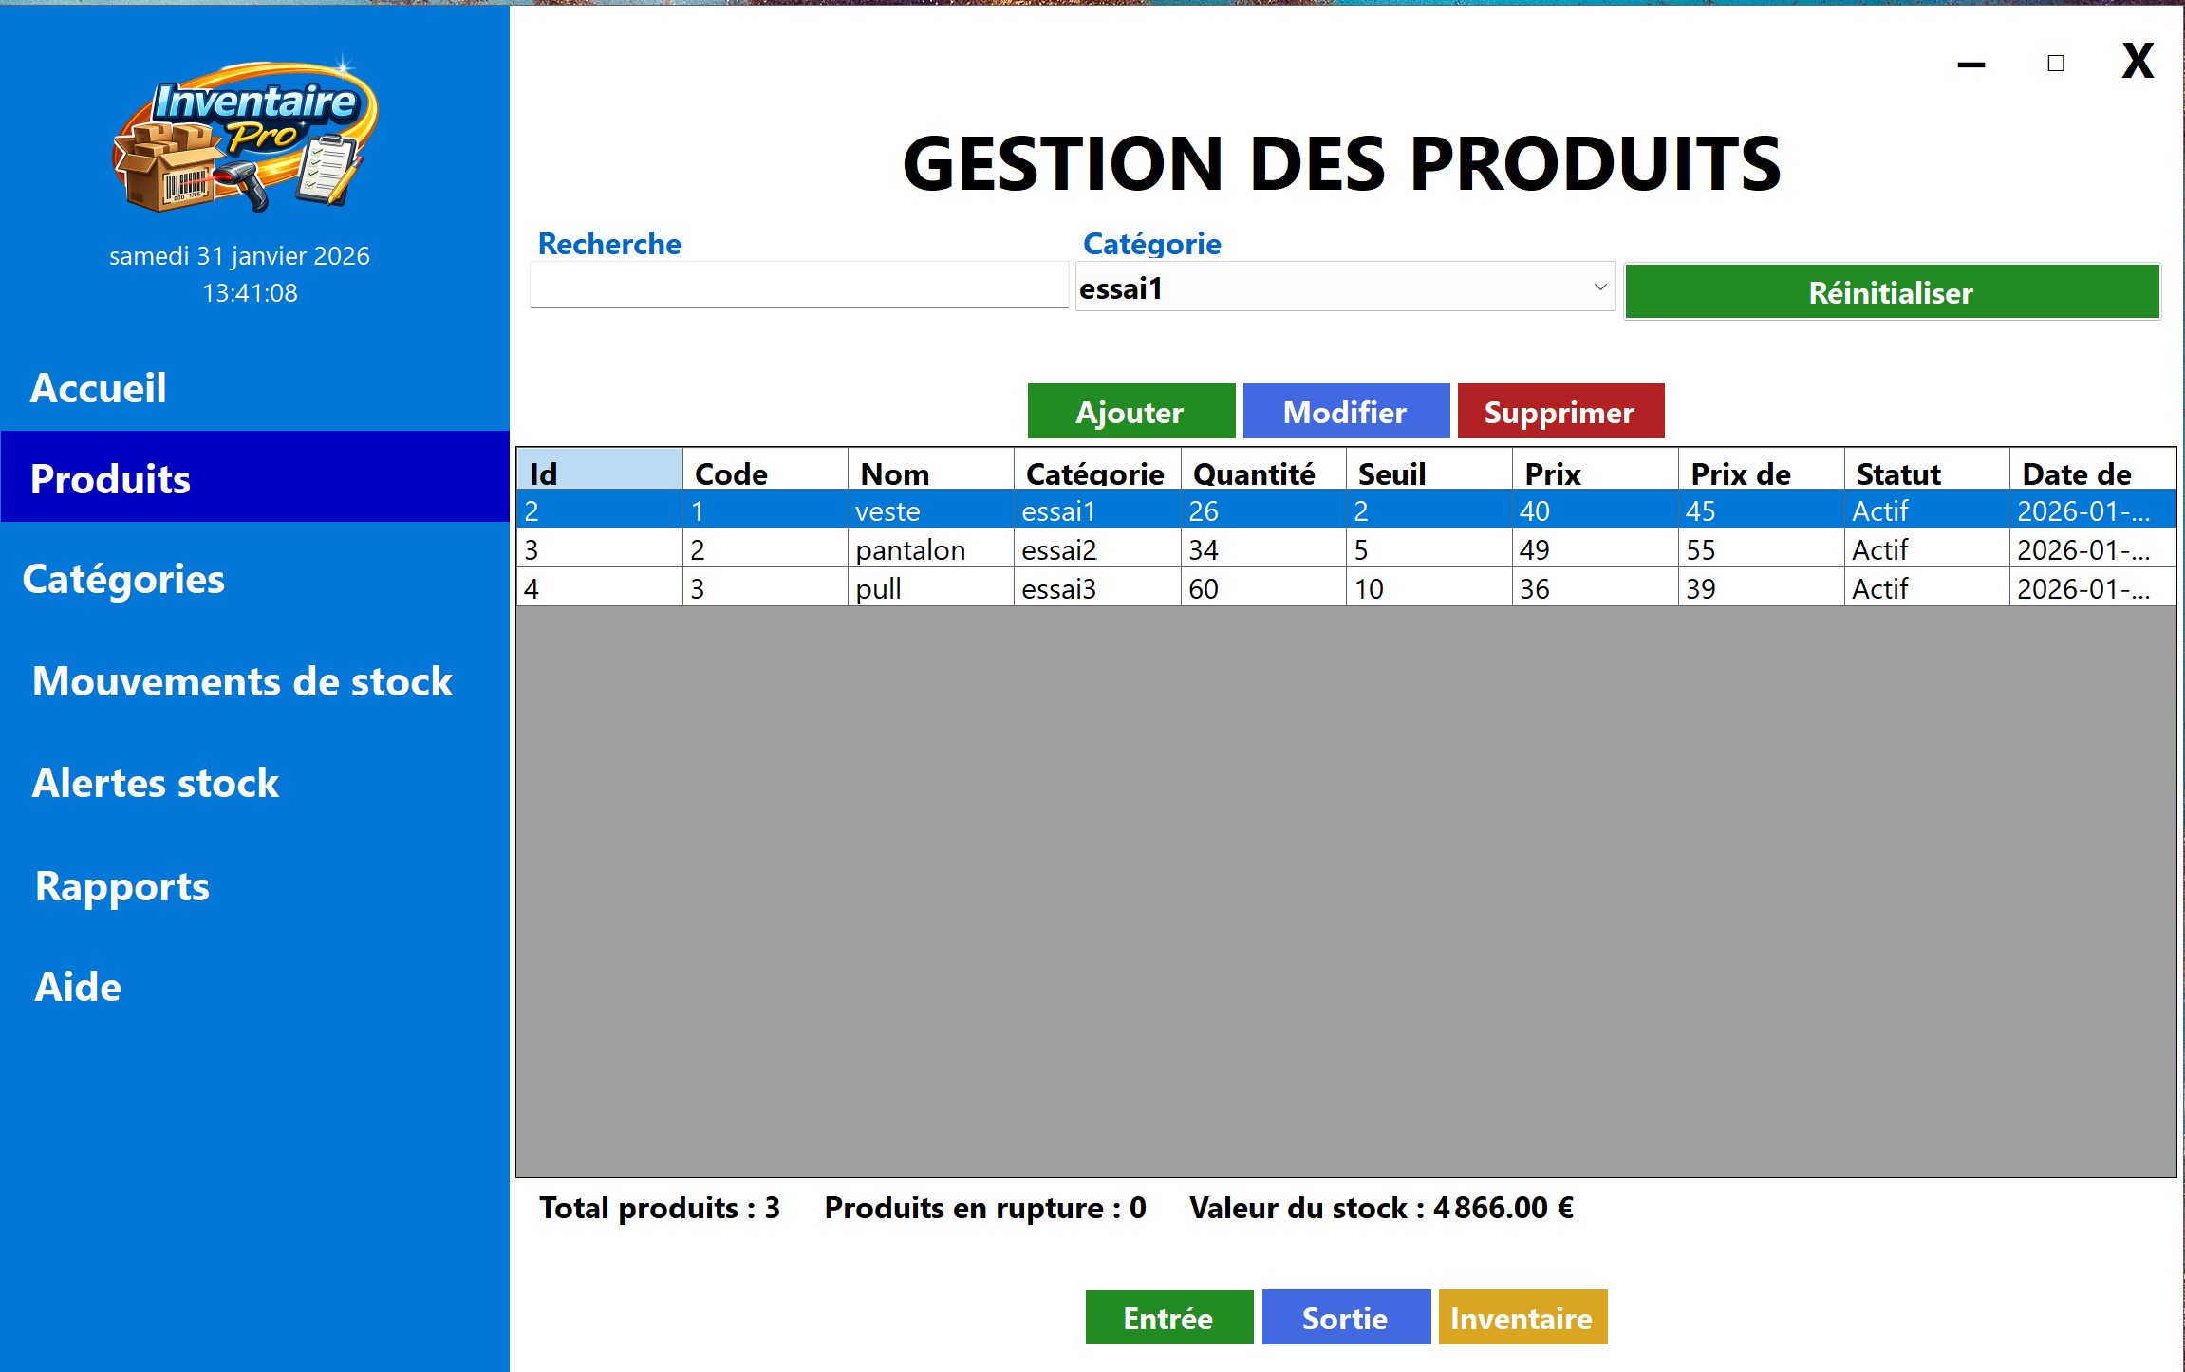Screen dimensions: 2185x1372
Task: Click the Inventaire Pro logo
Action: click(x=245, y=135)
